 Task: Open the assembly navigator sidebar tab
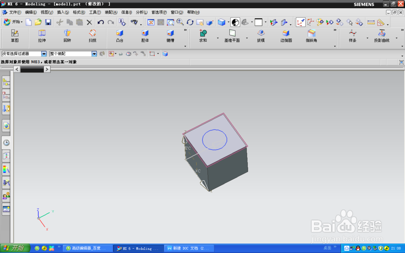click(x=6, y=82)
